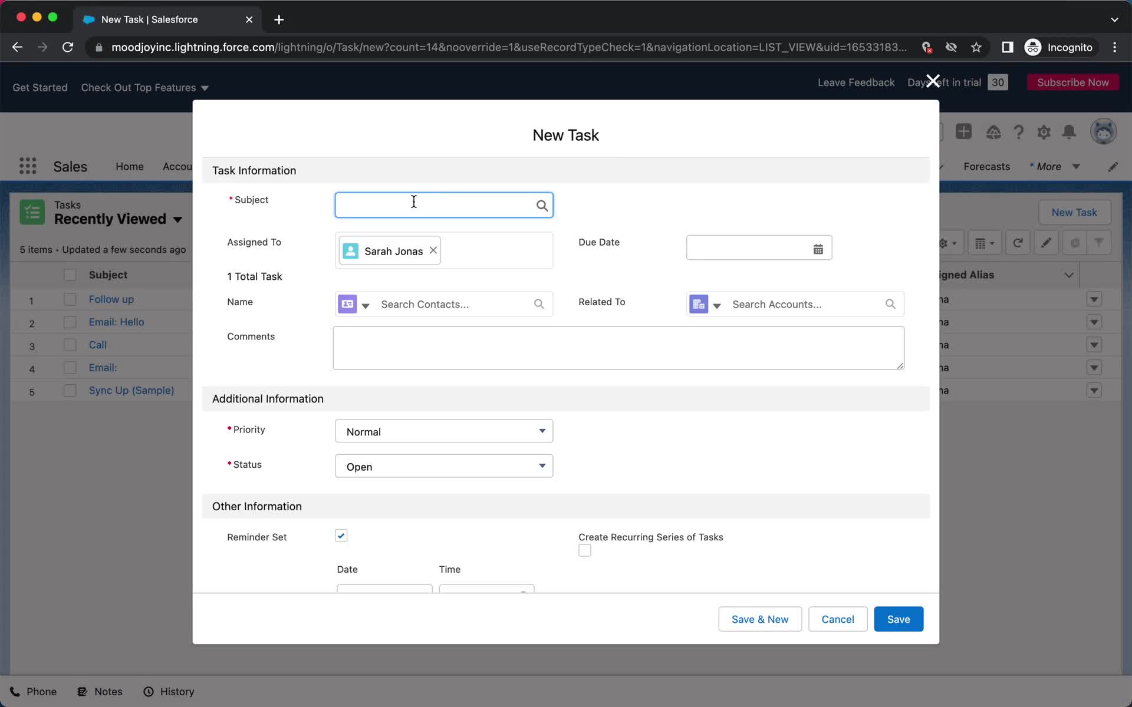Screen dimensions: 1132x707
Task: Open row actions for Follow up task
Action: 1094,299
